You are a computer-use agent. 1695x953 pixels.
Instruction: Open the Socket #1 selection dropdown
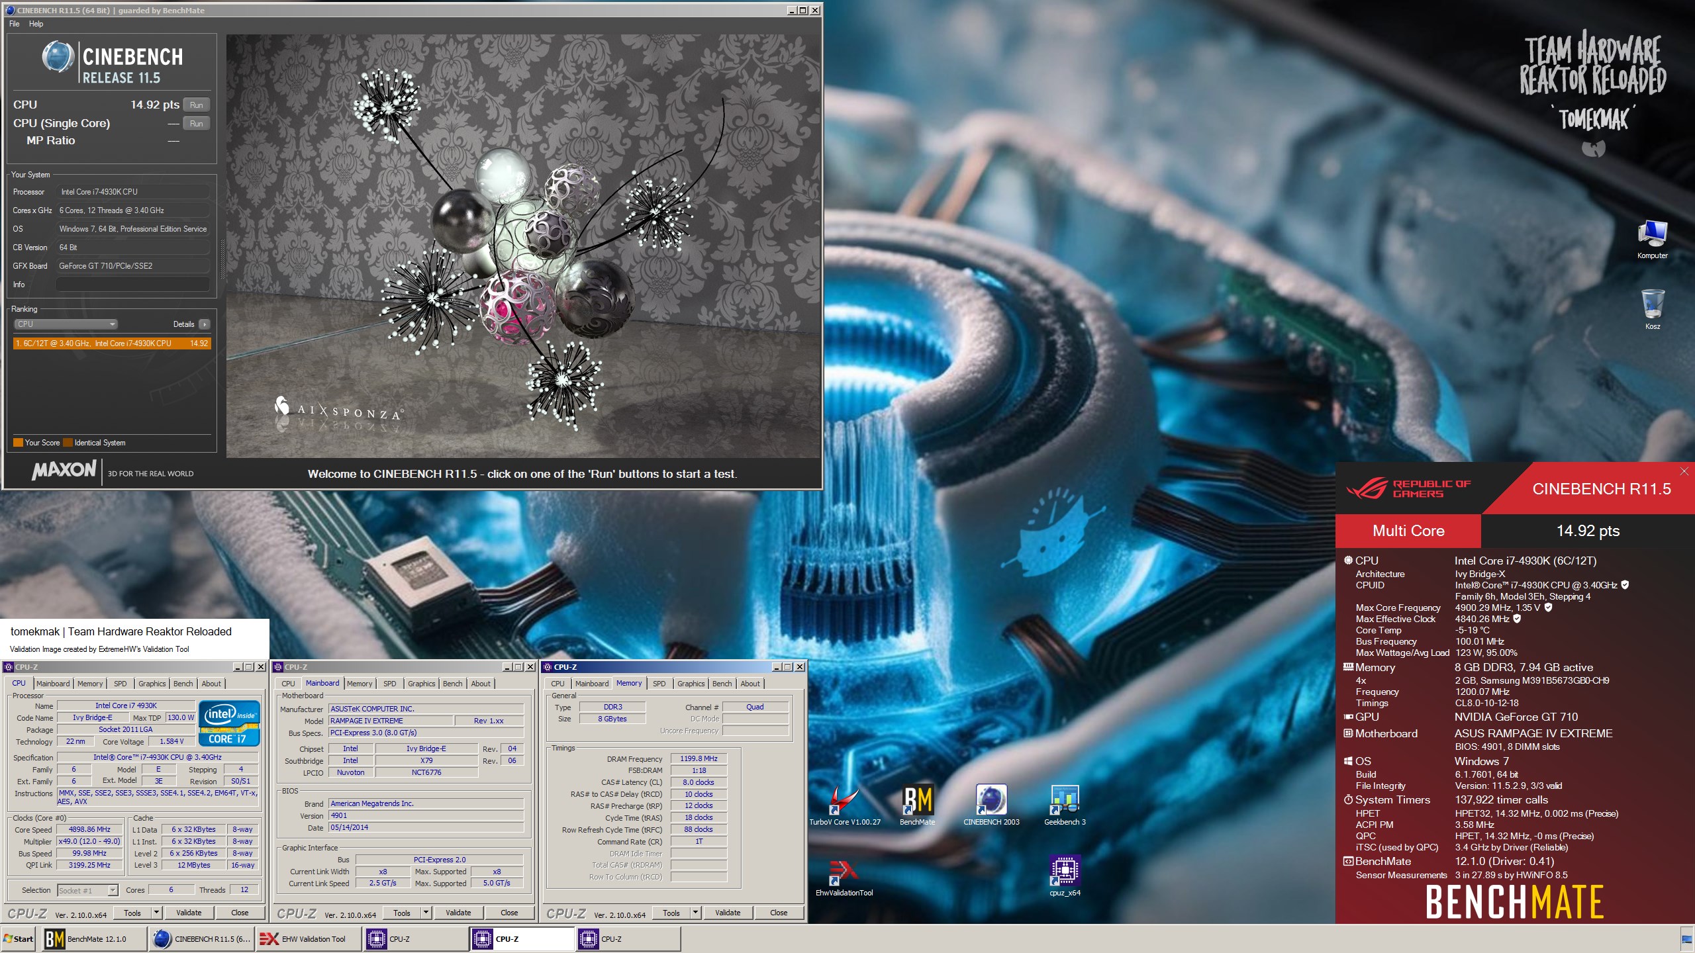pos(87,890)
